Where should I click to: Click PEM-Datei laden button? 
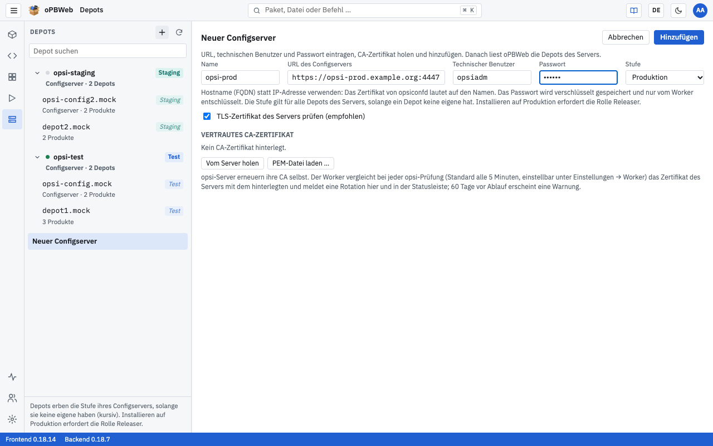coord(301,163)
